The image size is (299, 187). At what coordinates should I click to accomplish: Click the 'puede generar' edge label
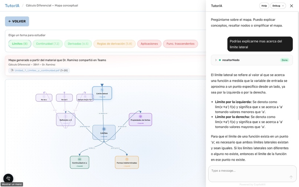click(x=115, y=148)
